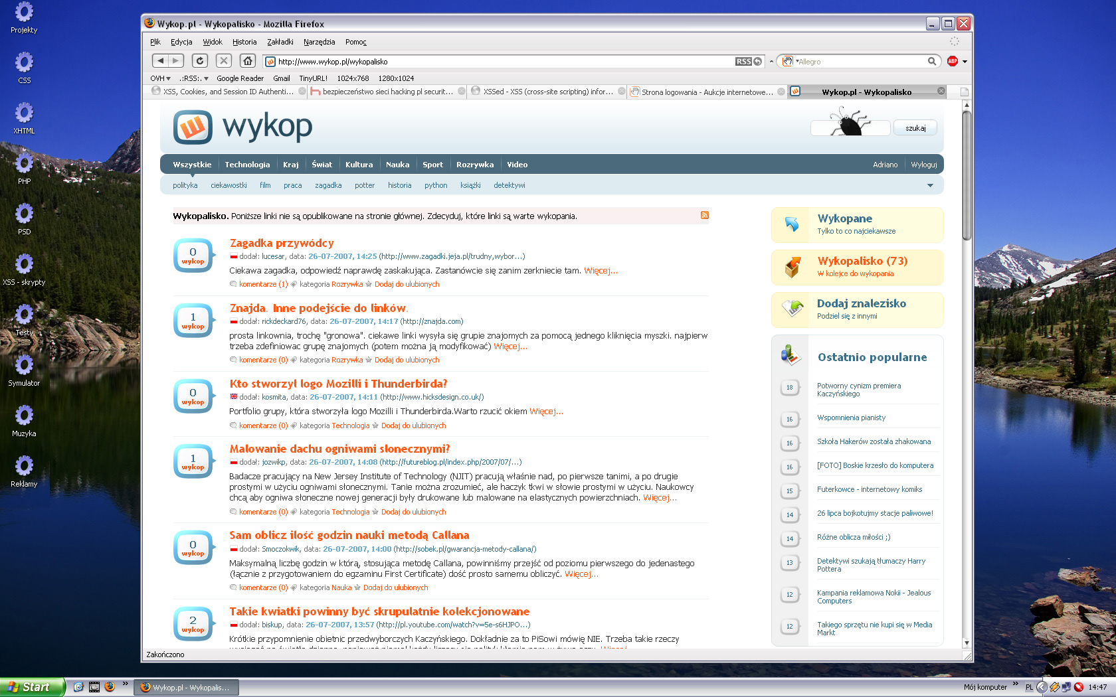Open the Zakładki menu

click(280, 42)
